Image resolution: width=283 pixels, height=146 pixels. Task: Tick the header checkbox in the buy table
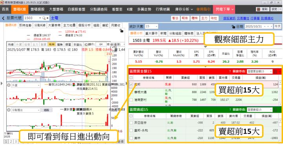click(131, 78)
